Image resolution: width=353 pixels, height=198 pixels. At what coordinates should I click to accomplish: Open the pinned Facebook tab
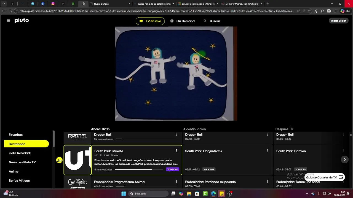tap(43, 4)
